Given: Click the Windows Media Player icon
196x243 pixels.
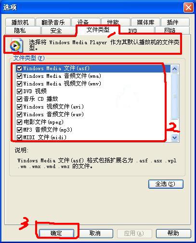Looking at the screenshot, I should coord(16,46).
